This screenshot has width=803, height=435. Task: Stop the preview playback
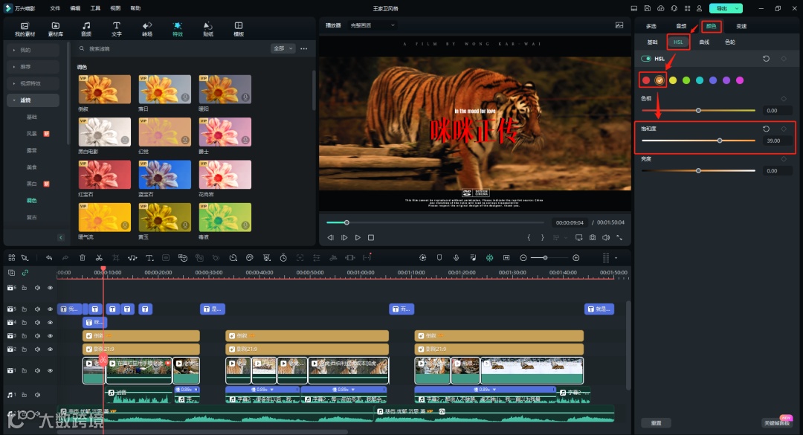371,238
